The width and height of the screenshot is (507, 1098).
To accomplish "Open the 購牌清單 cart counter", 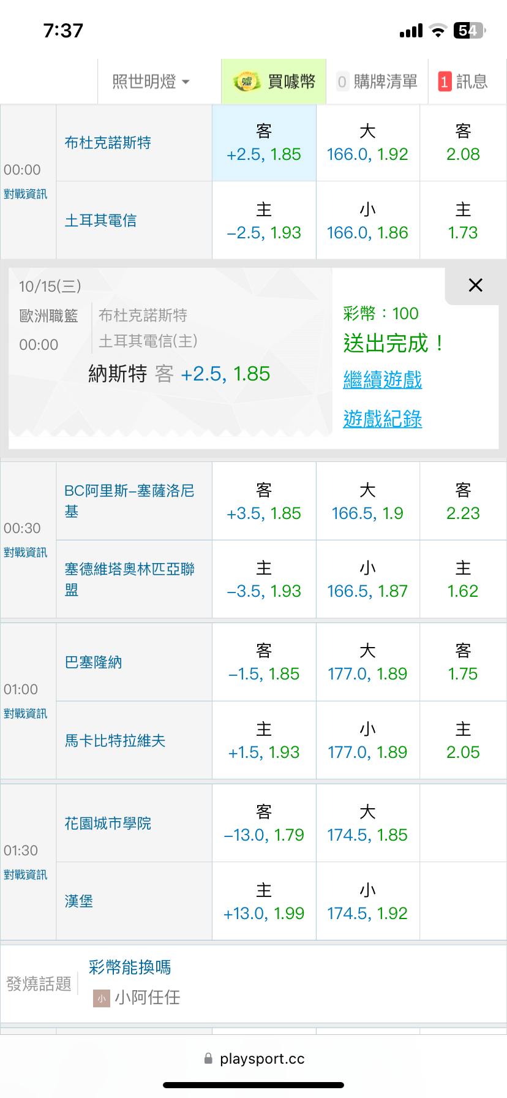I will pyautogui.click(x=342, y=81).
